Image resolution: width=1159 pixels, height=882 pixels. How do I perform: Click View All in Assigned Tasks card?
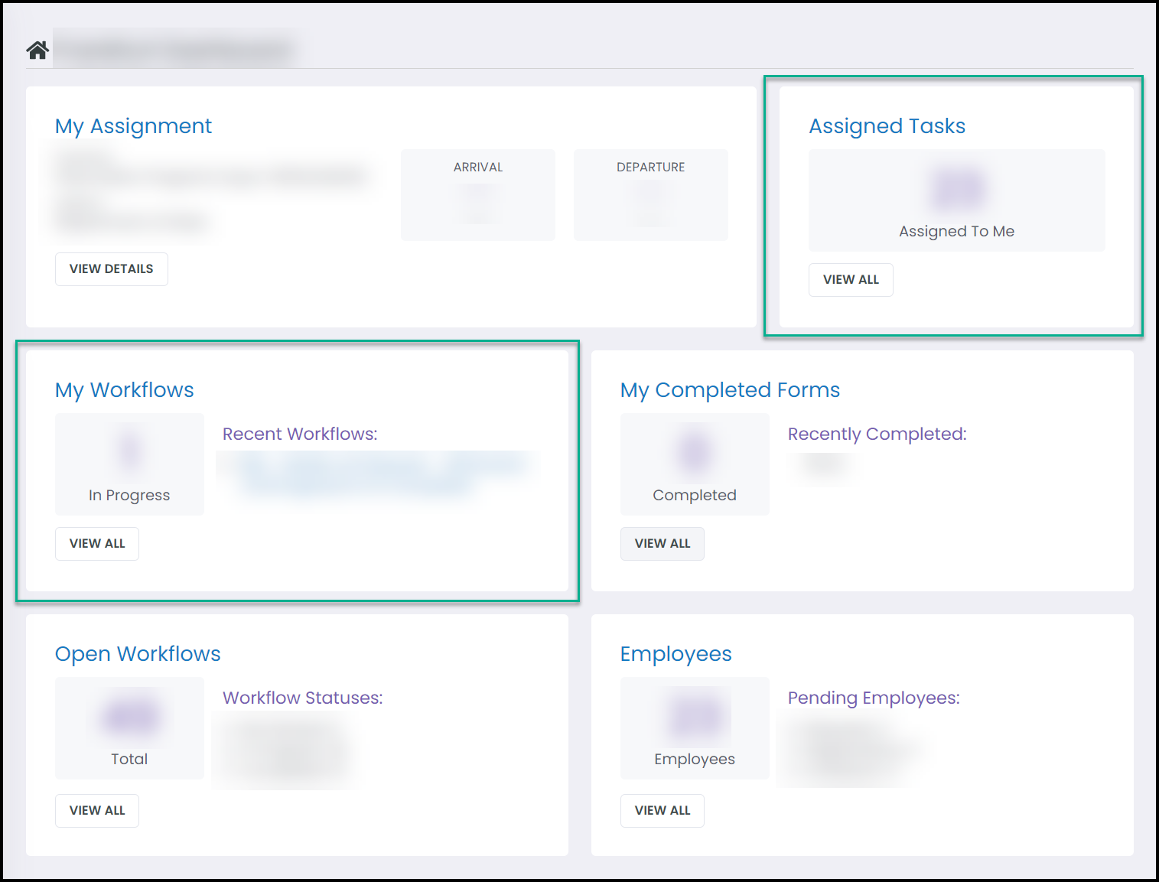(851, 280)
